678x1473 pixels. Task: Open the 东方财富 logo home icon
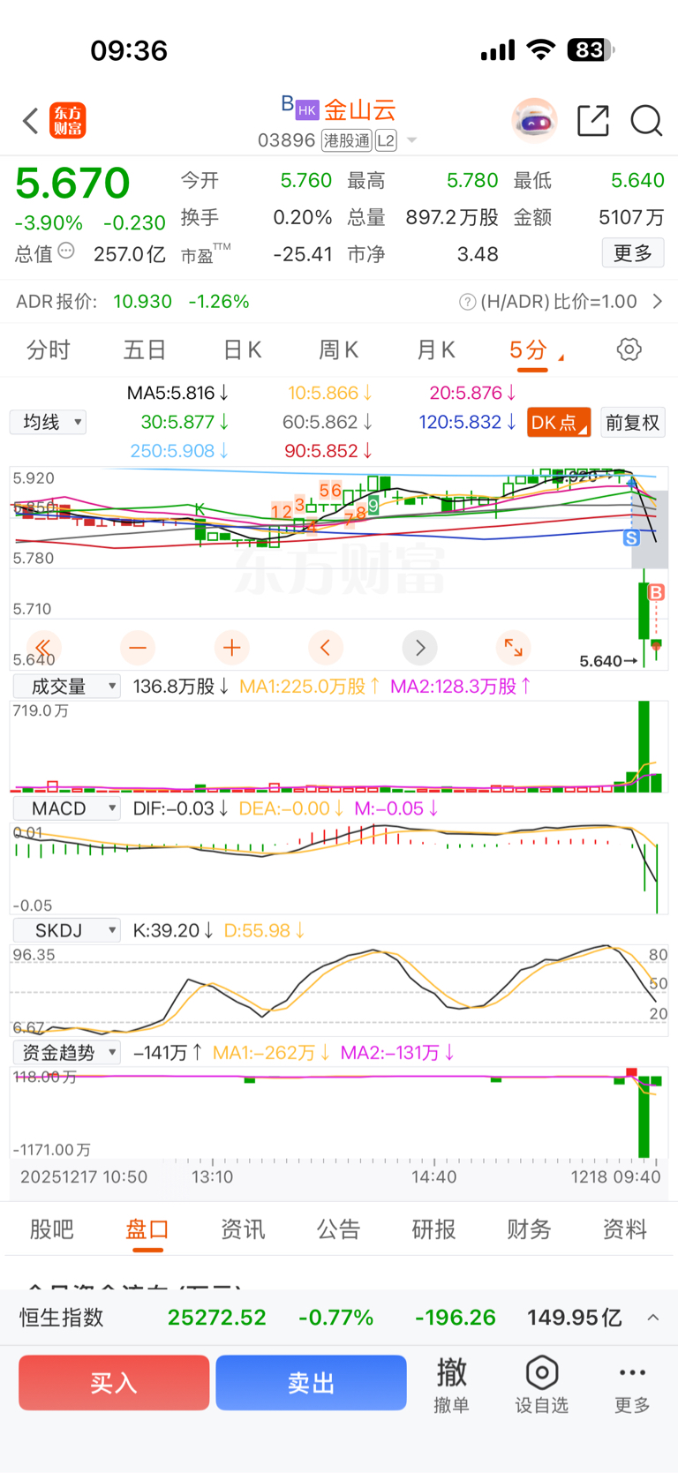(x=68, y=121)
